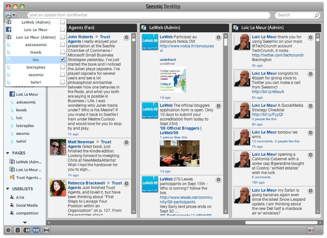Open options on 'Safari is going bananas' post
This screenshot has height=238, width=327.
click(311, 191)
